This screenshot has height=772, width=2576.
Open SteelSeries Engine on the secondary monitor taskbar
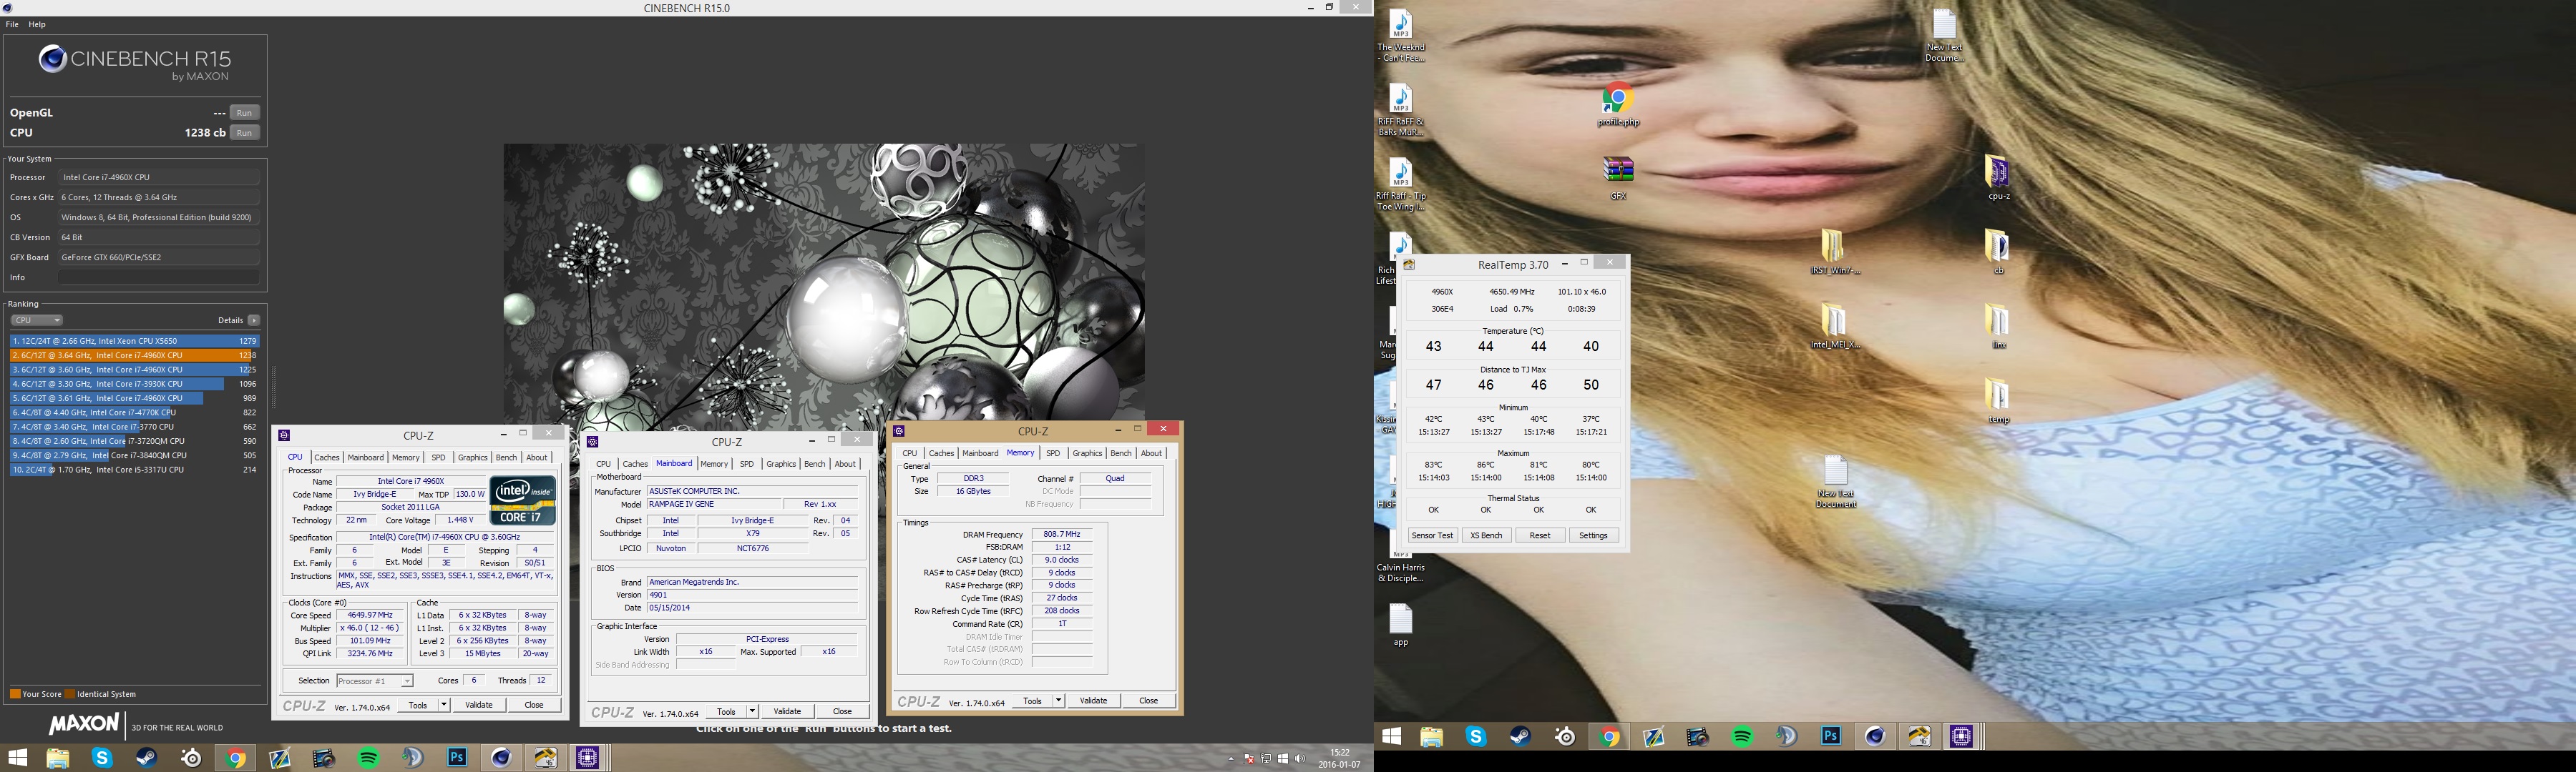1565,737
